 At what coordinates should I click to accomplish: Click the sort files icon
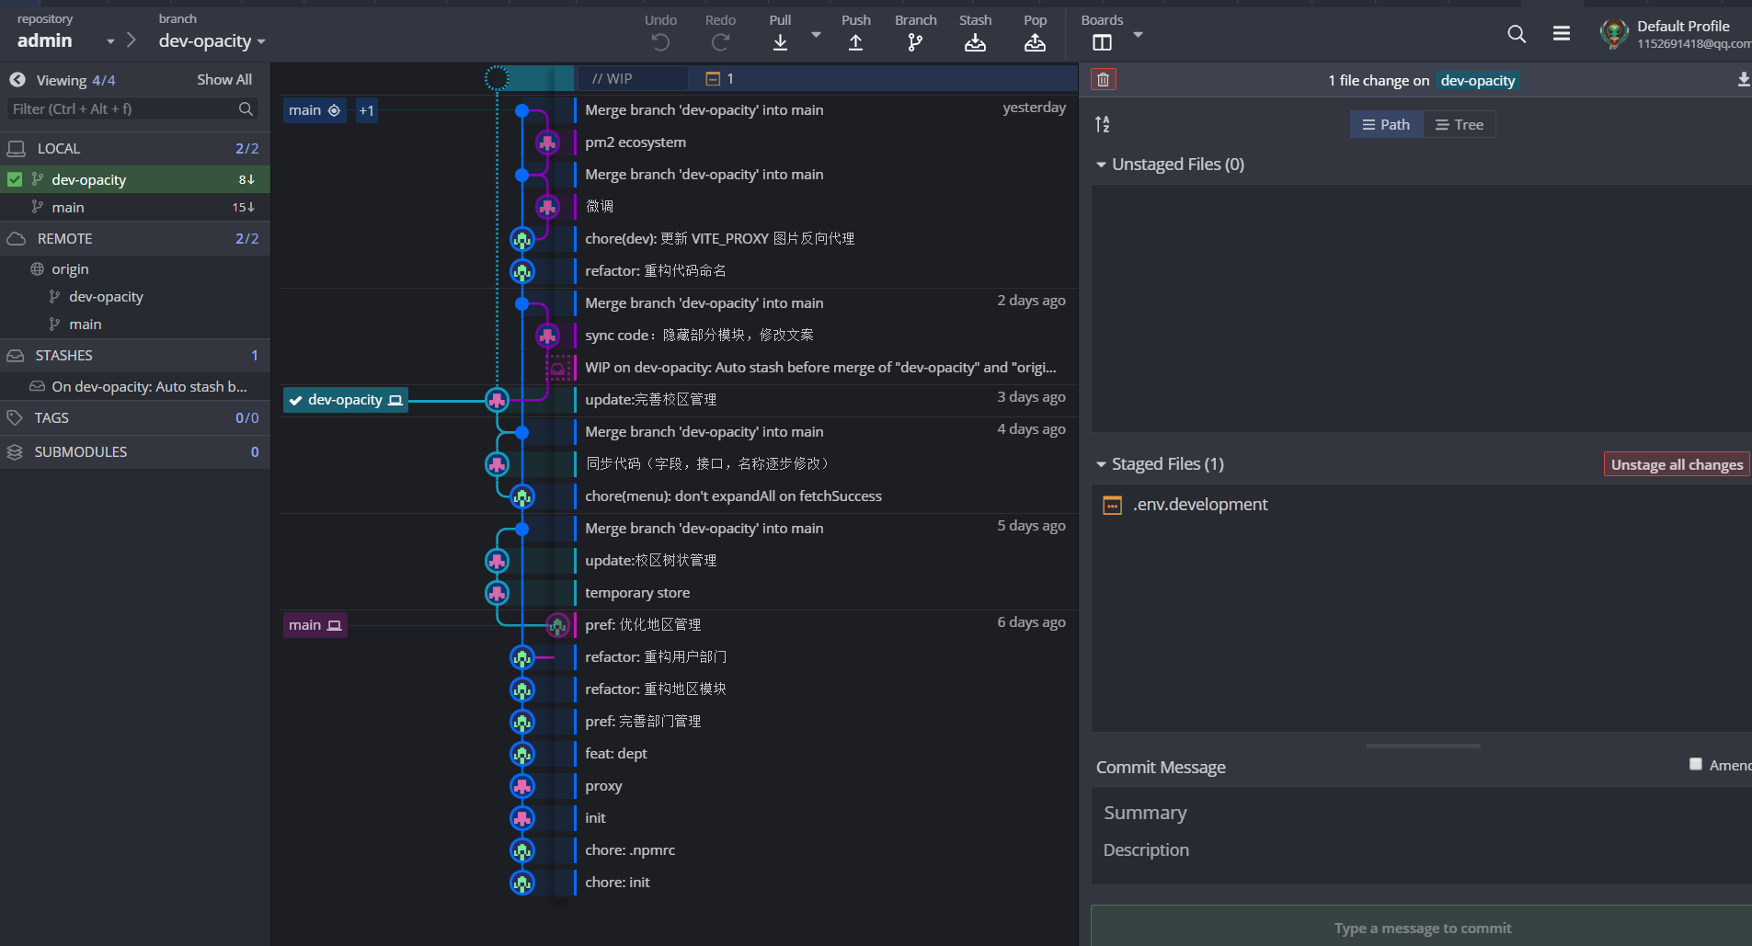pyautogui.click(x=1103, y=124)
